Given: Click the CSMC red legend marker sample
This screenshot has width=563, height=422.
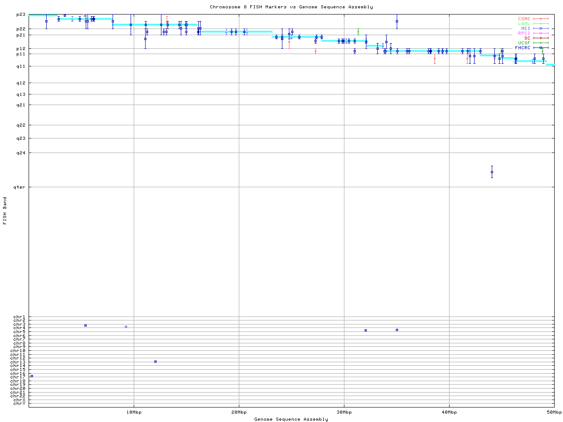Looking at the screenshot, I should 541,19.
